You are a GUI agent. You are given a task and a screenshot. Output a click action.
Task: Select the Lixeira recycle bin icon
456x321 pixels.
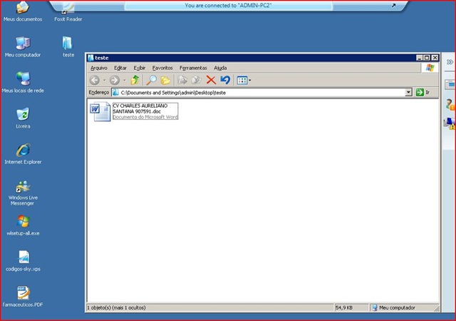(23, 114)
